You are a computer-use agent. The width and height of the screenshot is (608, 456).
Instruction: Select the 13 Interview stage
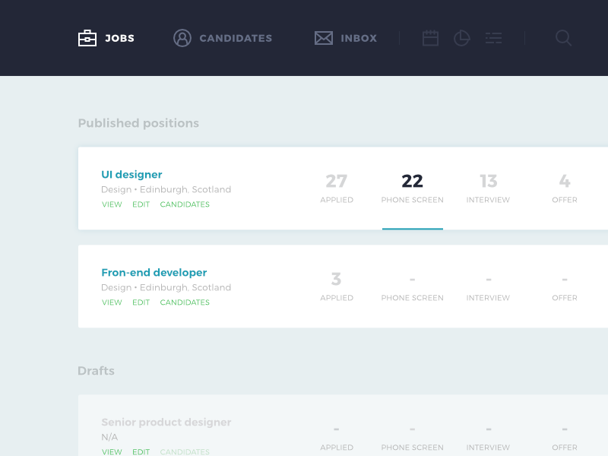coord(488,188)
